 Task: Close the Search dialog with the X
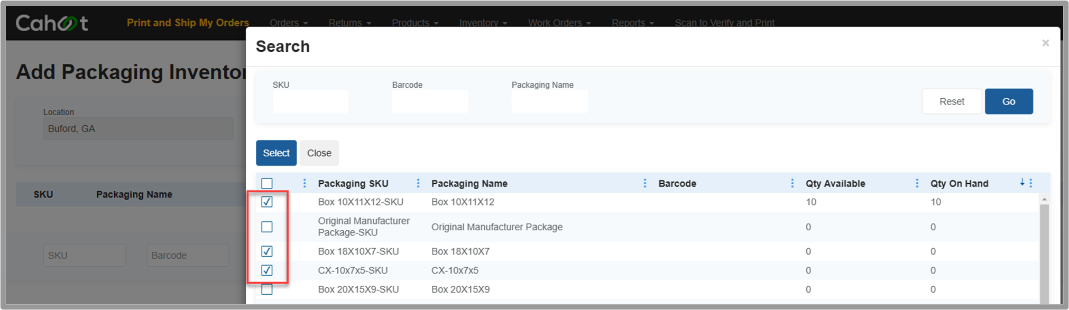pyautogui.click(x=1045, y=43)
